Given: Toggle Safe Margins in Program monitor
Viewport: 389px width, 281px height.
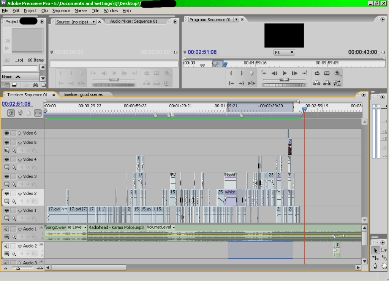Looking at the screenshot, I should click(327, 73).
